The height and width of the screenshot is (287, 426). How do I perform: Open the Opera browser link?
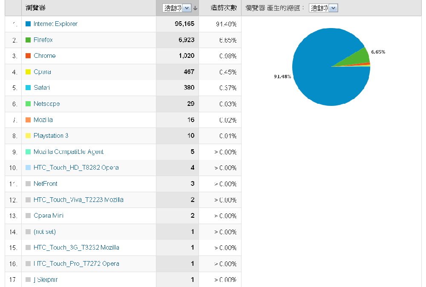42,72
